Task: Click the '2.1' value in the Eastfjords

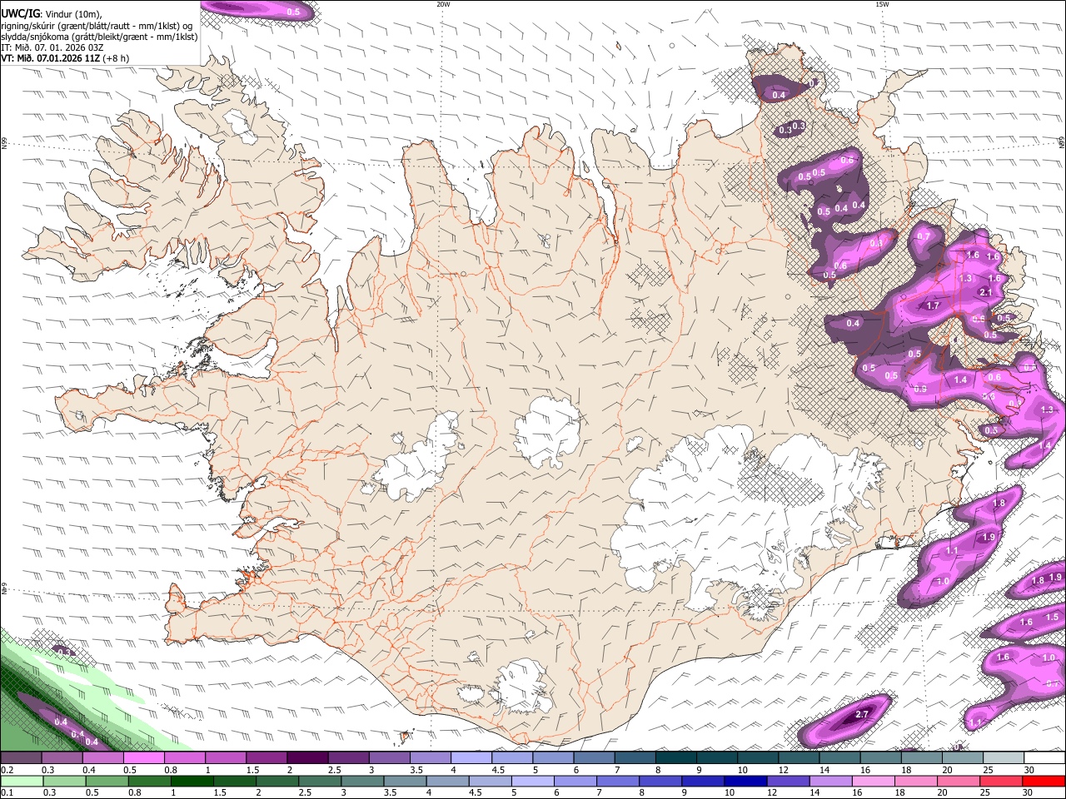Action: pos(985,292)
